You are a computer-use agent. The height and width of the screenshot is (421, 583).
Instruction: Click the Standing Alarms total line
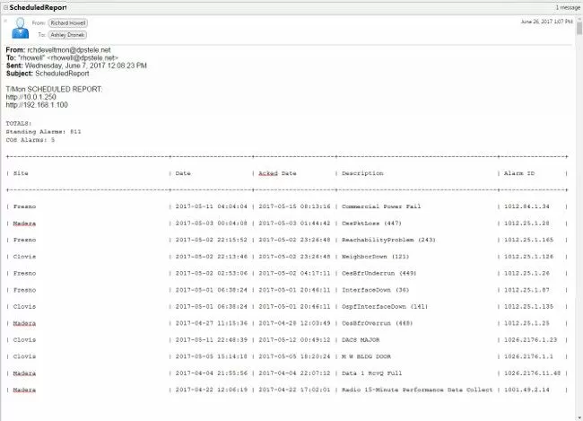pyautogui.click(x=43, y=132)
